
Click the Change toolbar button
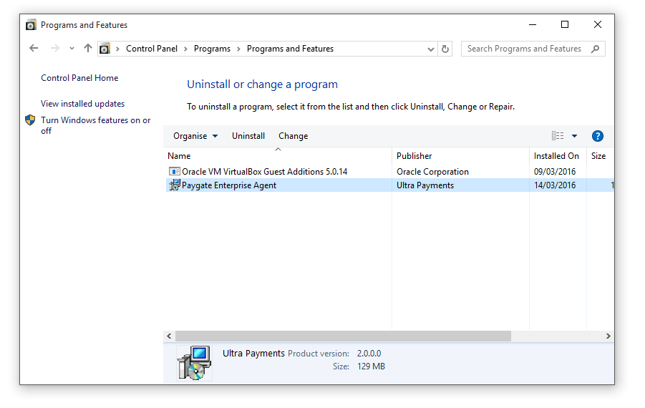(293, 136)
